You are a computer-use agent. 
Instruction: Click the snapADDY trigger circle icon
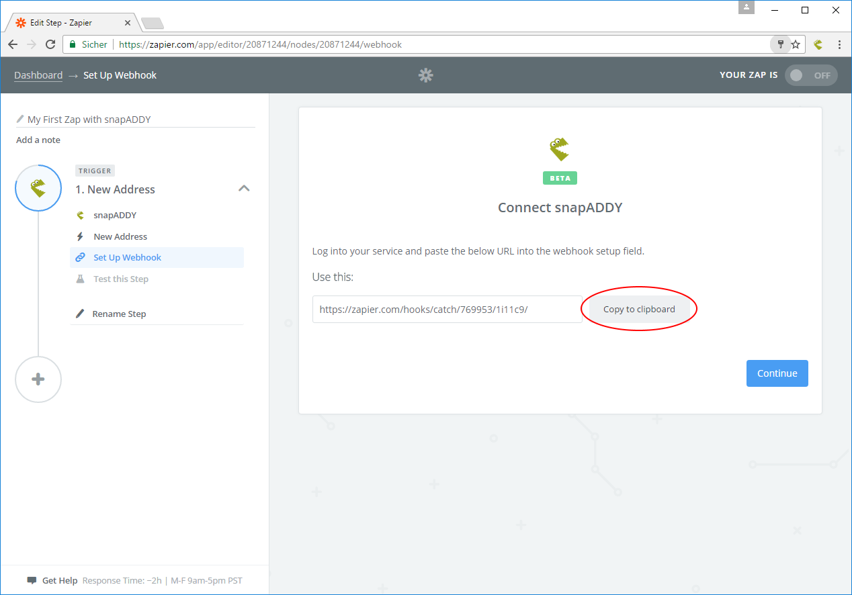(38, 188)
